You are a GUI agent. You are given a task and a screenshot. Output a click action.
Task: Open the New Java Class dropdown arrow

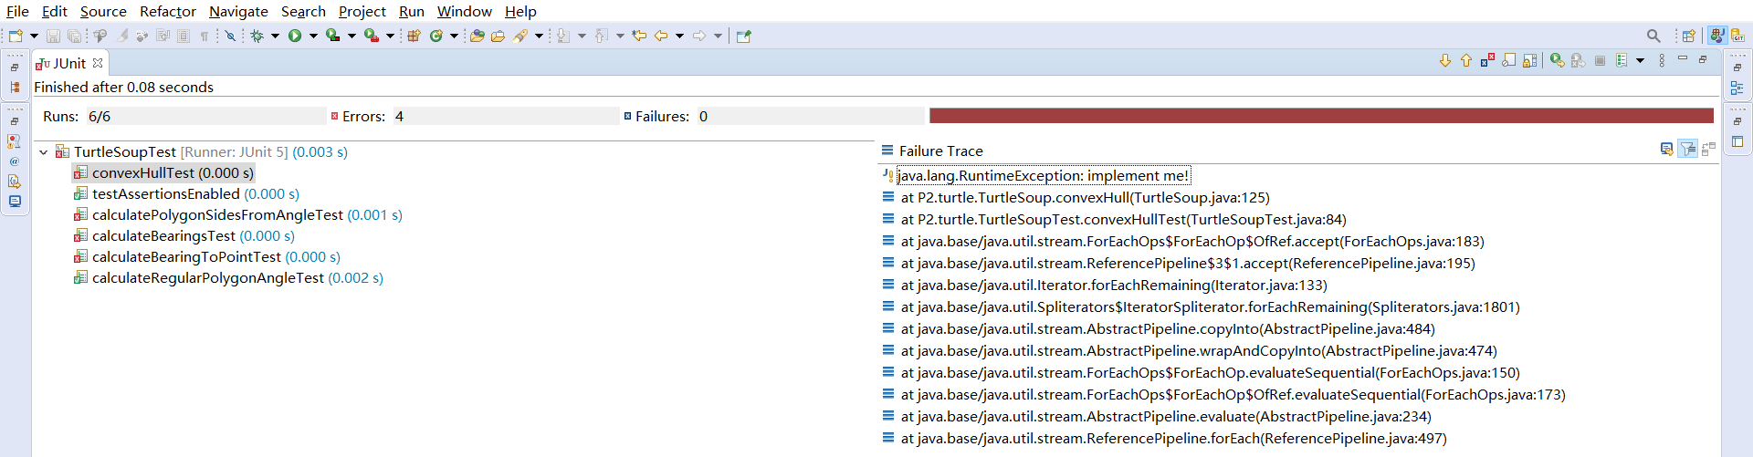[454, 36]
